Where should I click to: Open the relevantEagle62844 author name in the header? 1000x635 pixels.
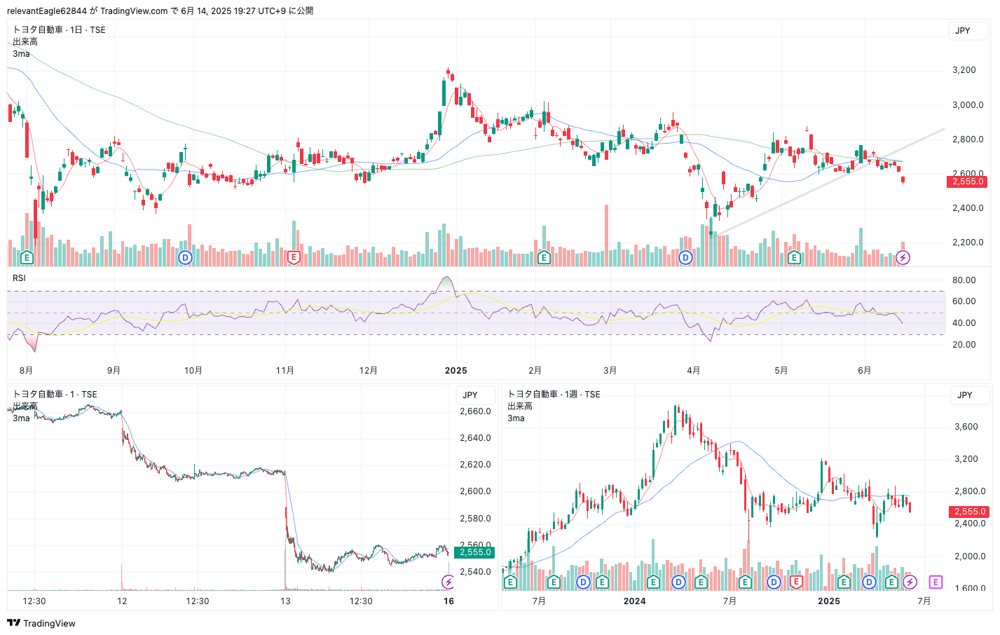[47, 11]
